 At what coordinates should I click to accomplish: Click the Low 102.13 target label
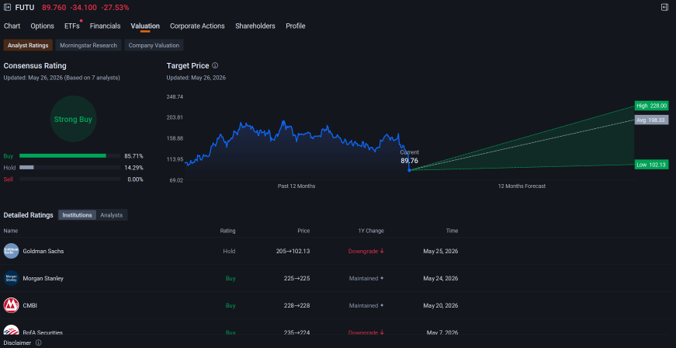tap(651, 165)
